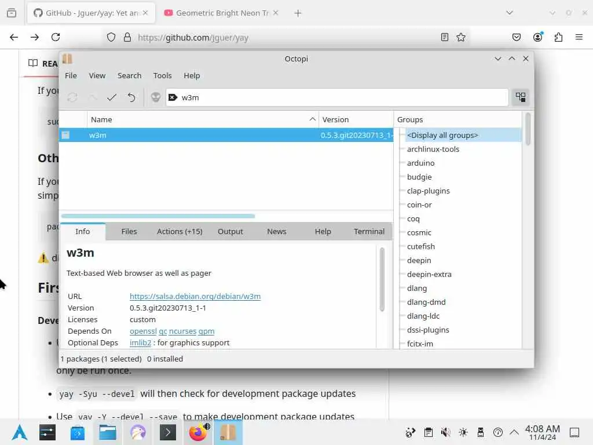Image resolution: width=593 pixels, height=445 pixels.
Task: Click the Groups list vertical scrollbar
Action: tap(528, 129)
